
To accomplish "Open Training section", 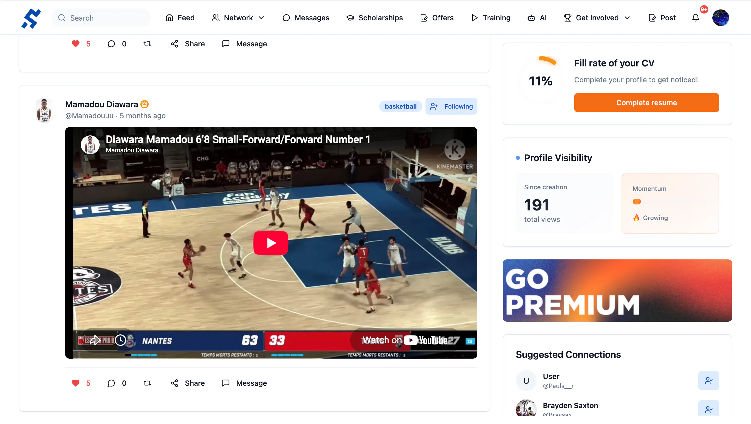I will click(x=491, y=18).
